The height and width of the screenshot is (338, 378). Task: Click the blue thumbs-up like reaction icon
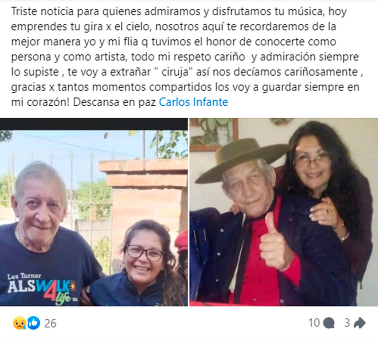click(x=33, y=323)
